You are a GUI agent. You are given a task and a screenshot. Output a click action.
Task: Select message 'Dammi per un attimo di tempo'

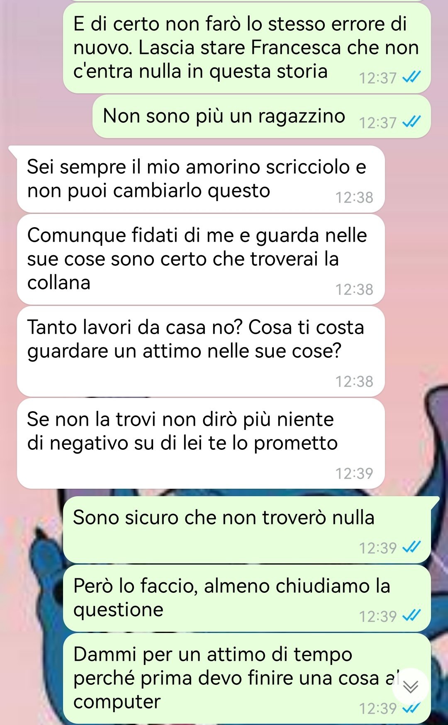[x=247, y=678]
